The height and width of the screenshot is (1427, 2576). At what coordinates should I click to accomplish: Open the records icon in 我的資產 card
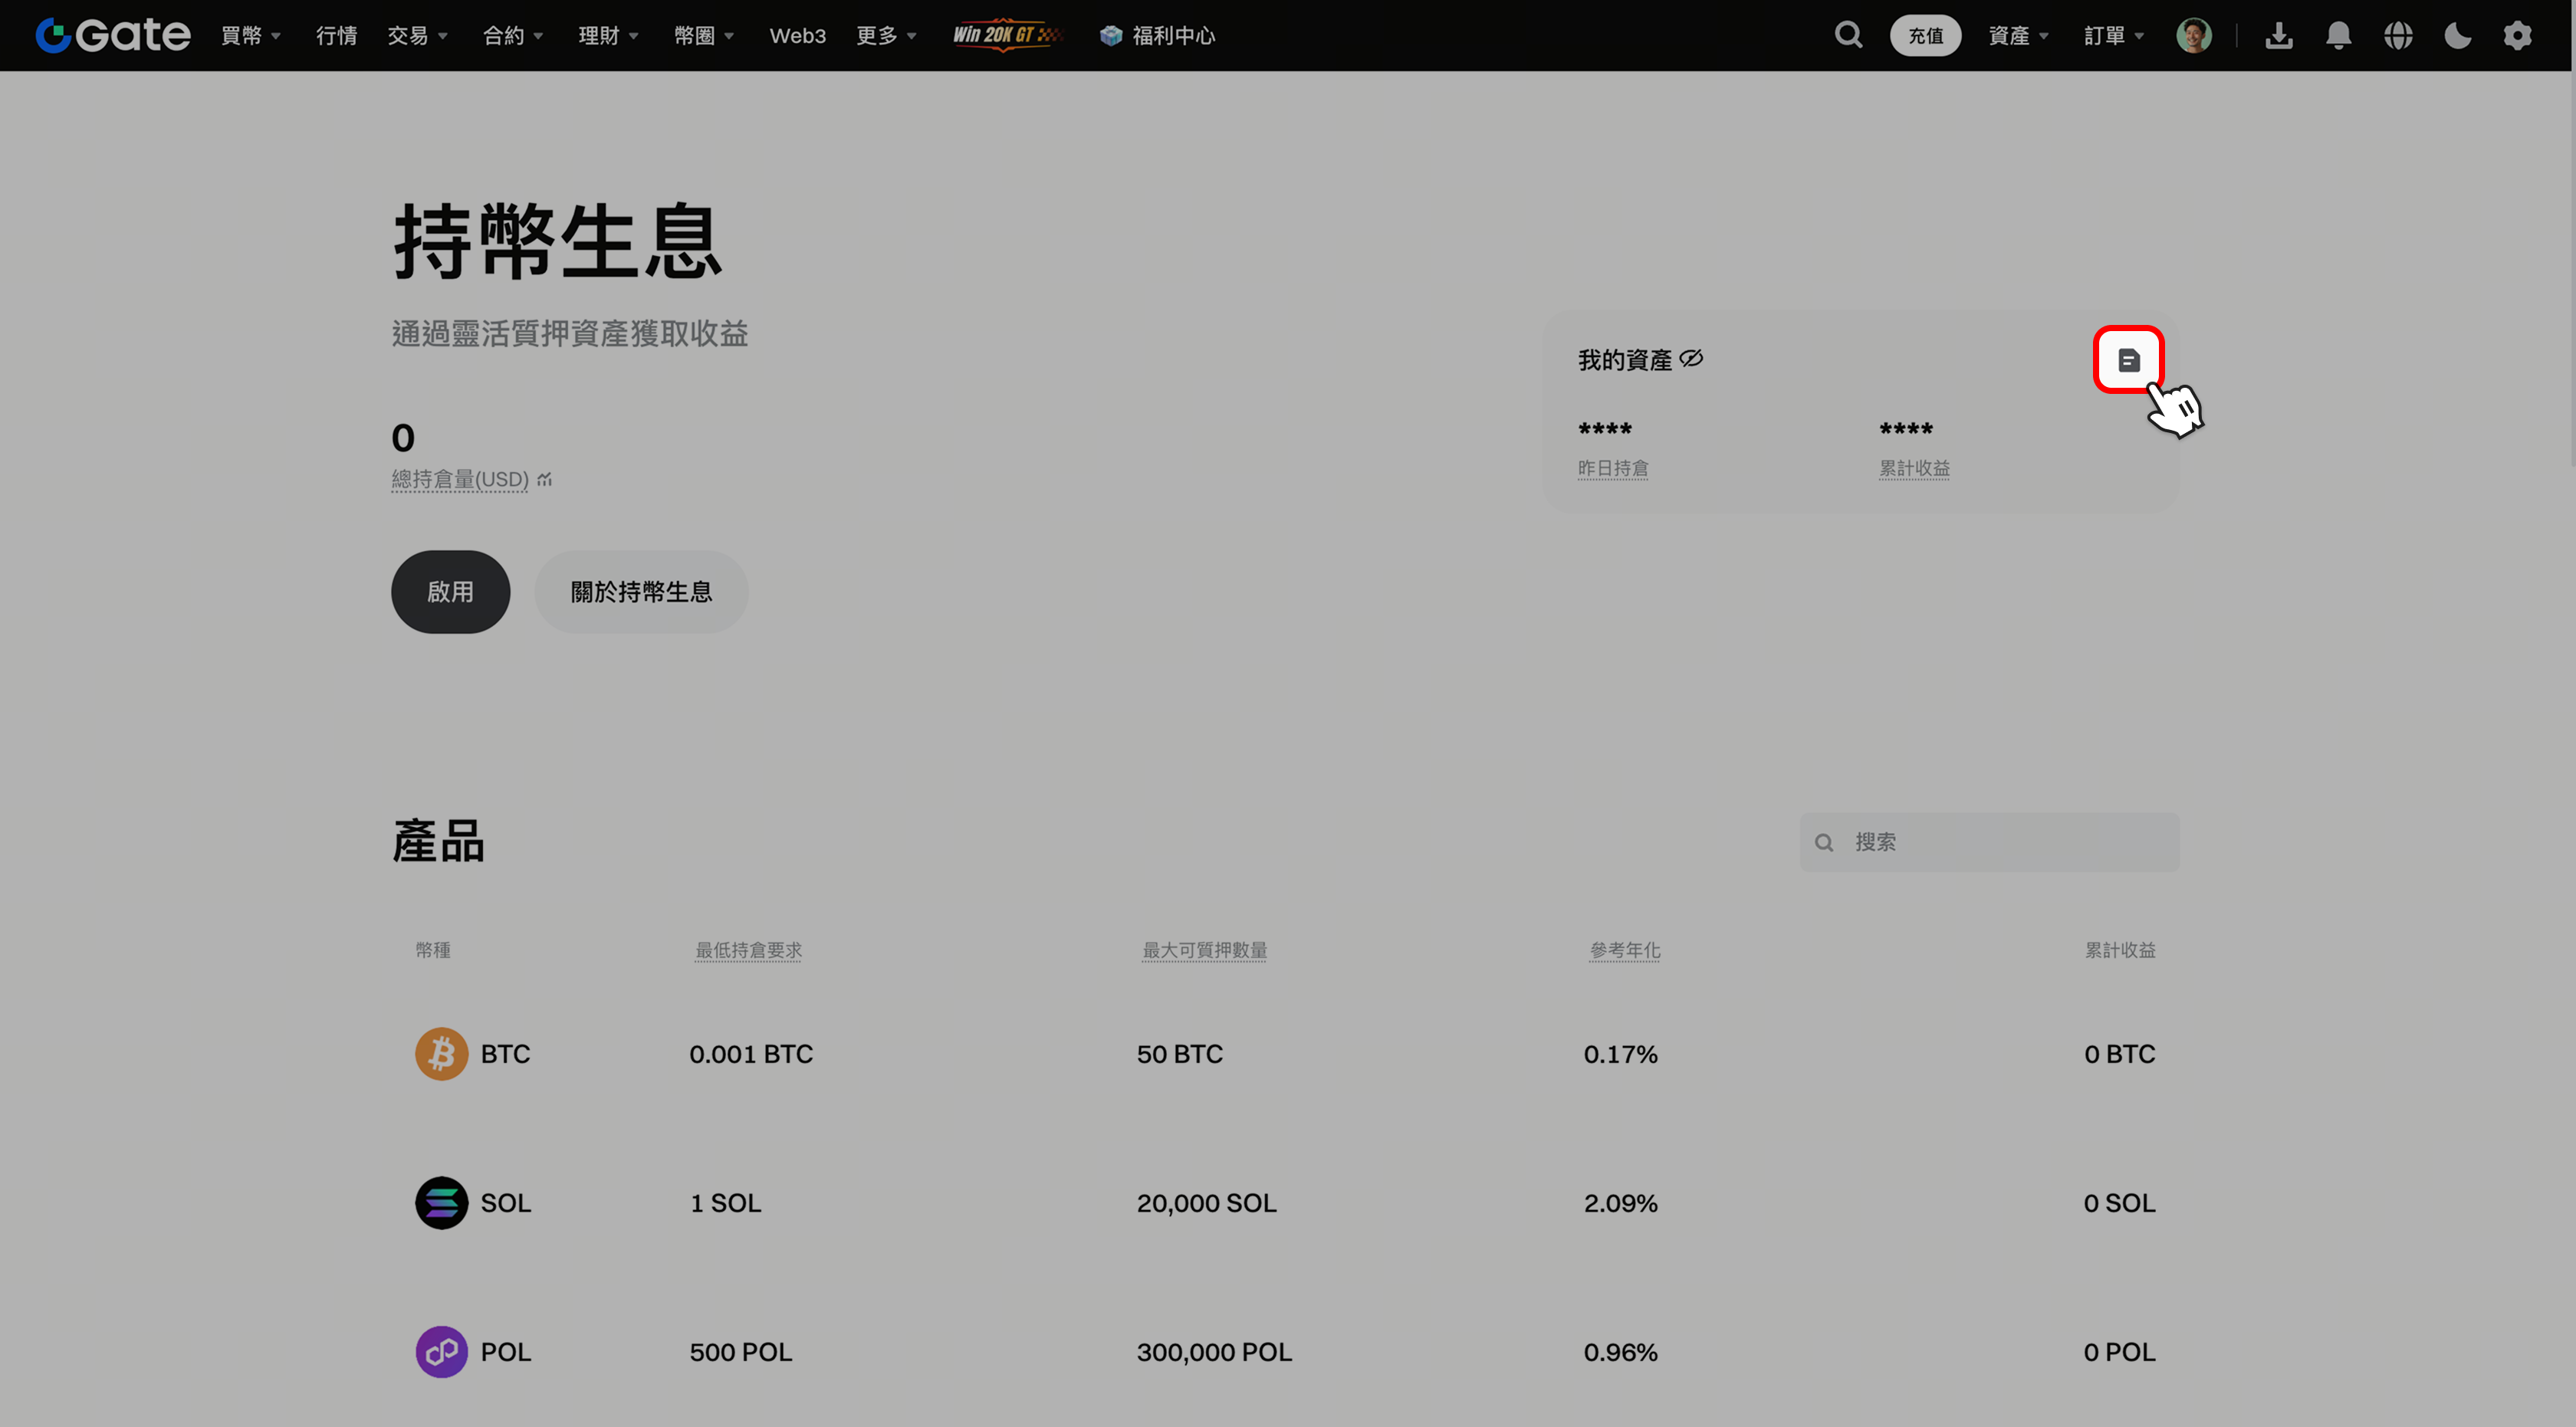pos(2128,359)
